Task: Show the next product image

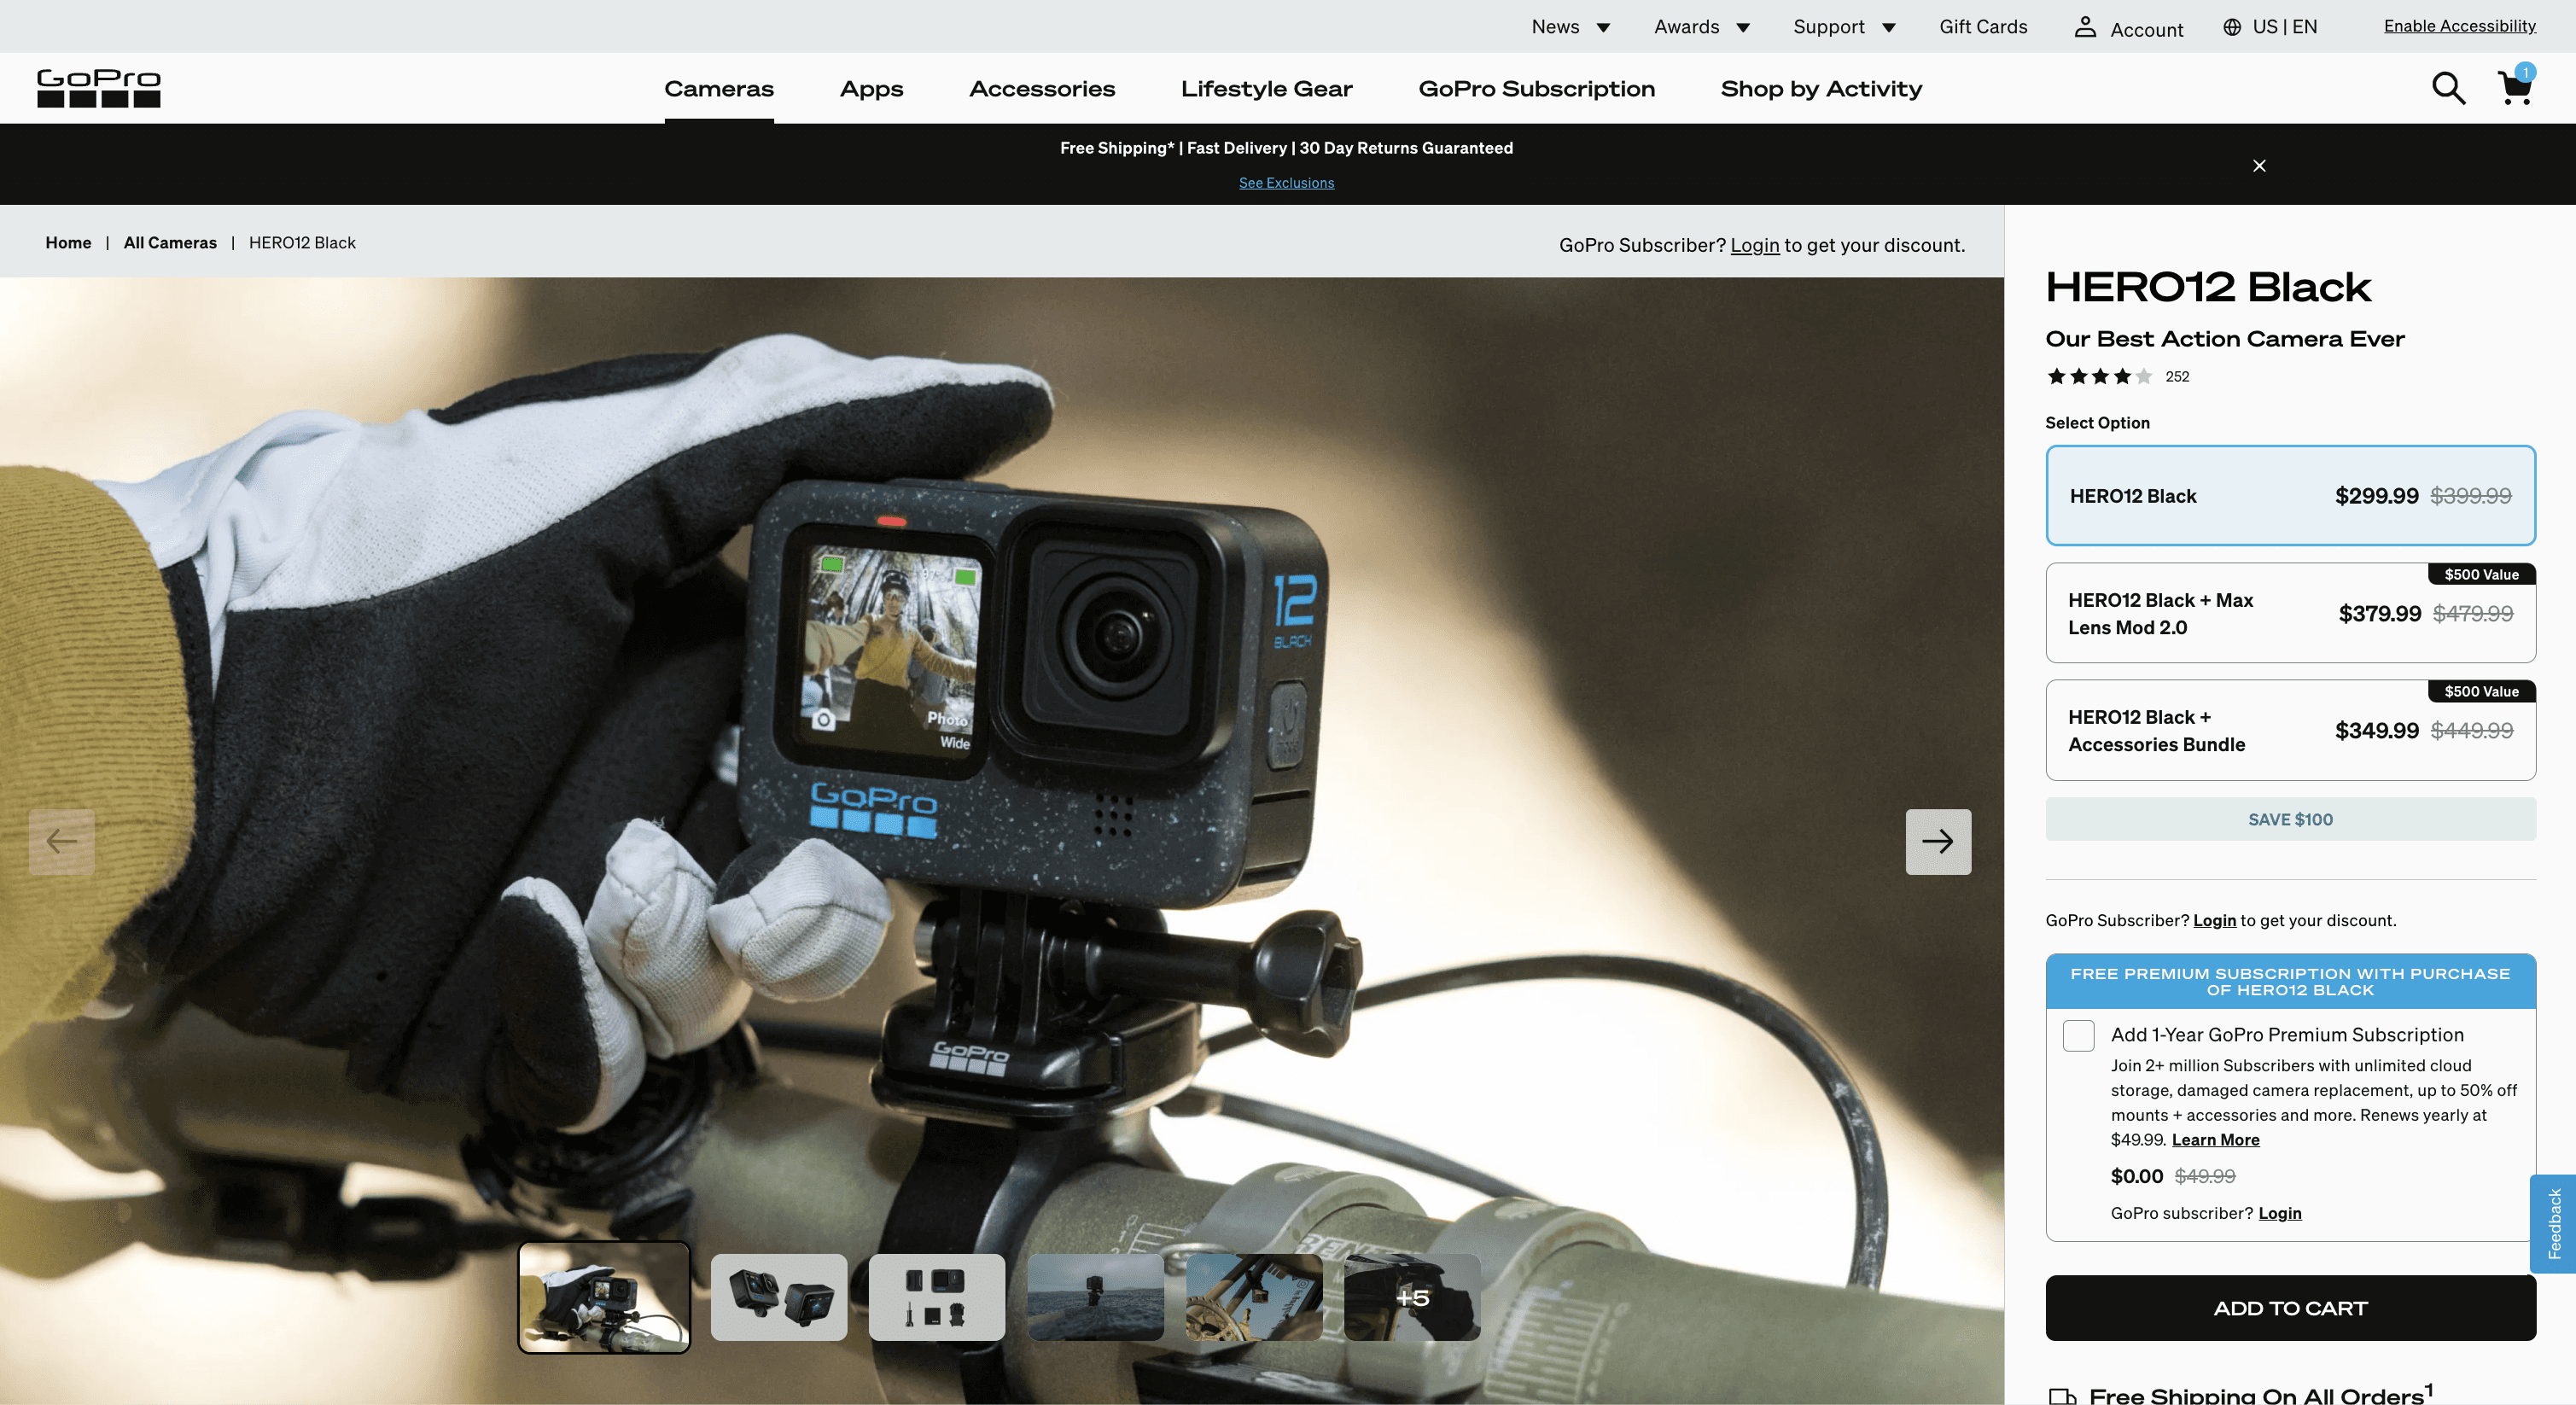Action: [x=1938, y=842]
